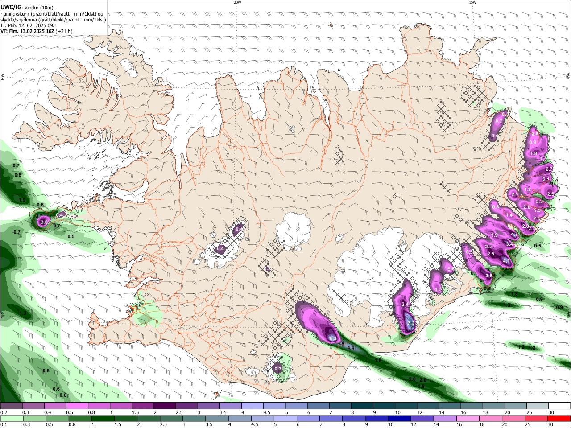Select the initial time line 'IT: Mið. 12. 02. 2025 09Z'
The width and height of the screenshot is (571, 428).
point(28,25)
